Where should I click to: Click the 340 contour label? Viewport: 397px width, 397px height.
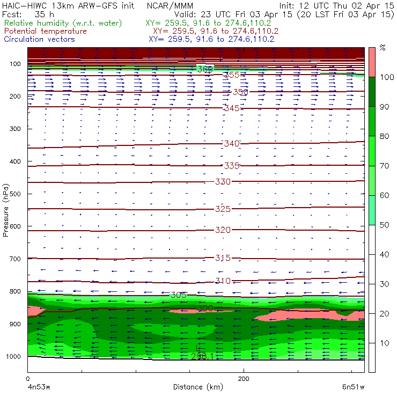point(232,144)
